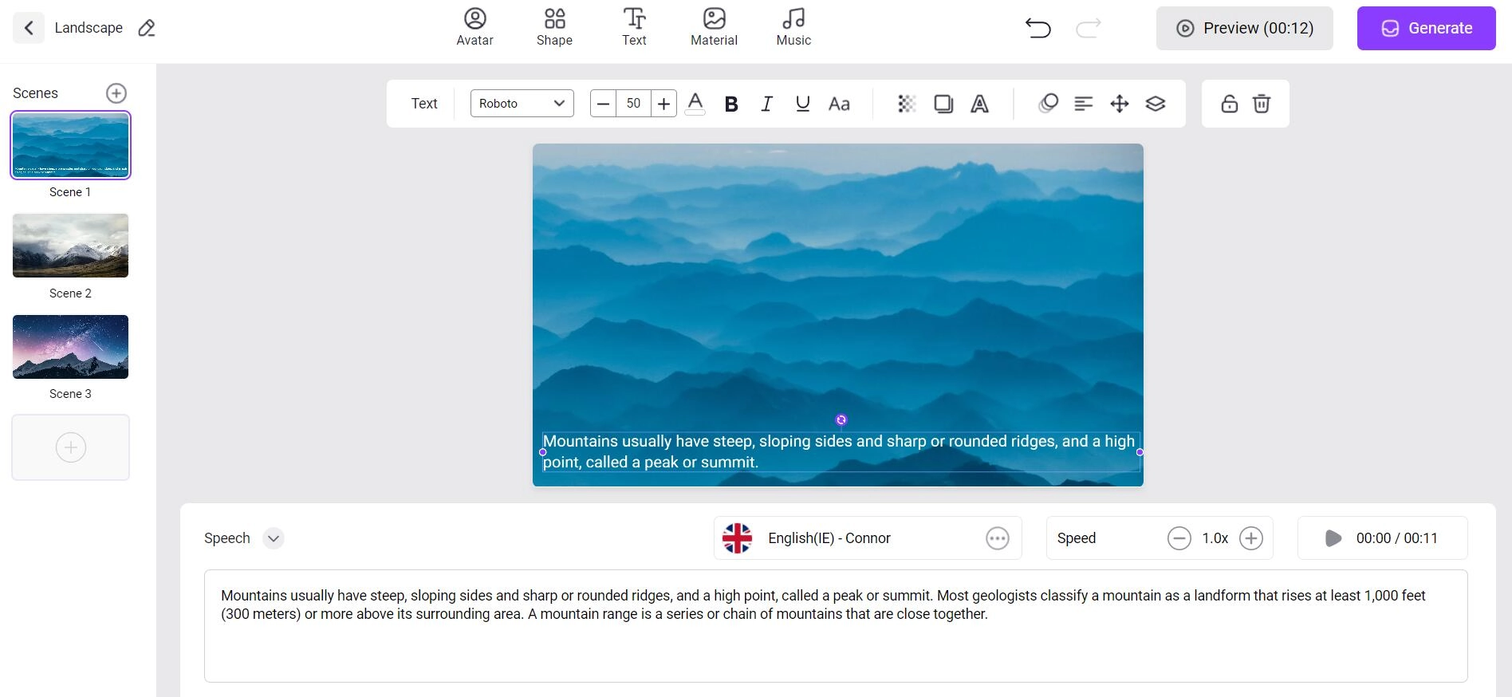Expand the Speech dropdown chevron
Image resolution: width=1512 pixels, height=697 pixels.
273,538
